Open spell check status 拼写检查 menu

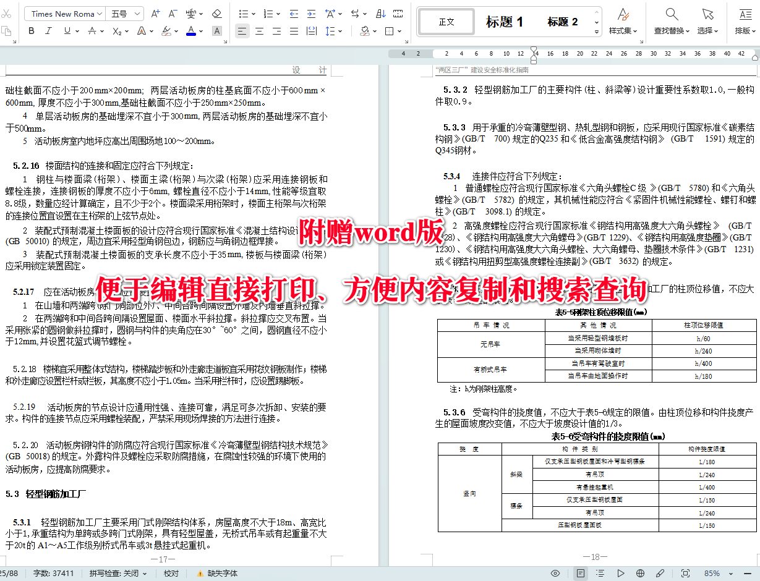point(118,574)
